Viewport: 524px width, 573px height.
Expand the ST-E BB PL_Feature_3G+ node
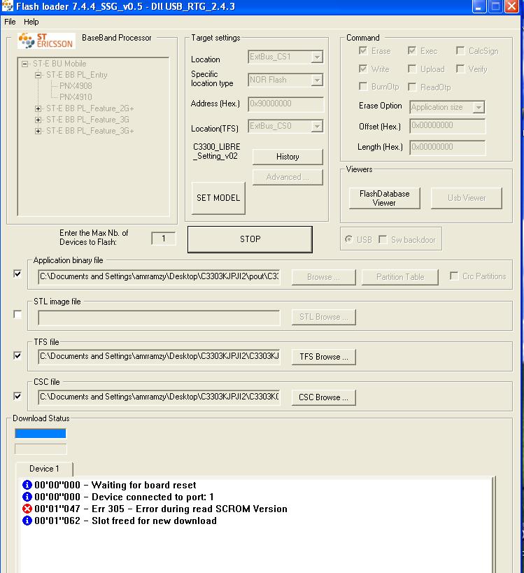coord(38,131)
